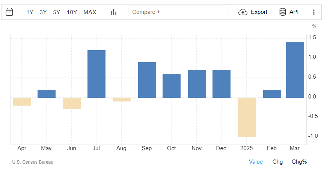This screenshot has height=170, width=324.
Task: Select the 1Y time range
Action: pyautogui.click(x=30, y=12)
